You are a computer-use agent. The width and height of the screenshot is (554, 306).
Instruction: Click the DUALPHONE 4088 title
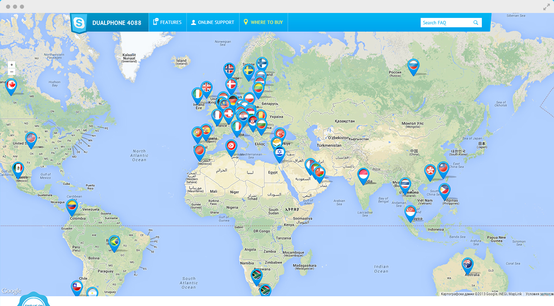pos(116,23)
